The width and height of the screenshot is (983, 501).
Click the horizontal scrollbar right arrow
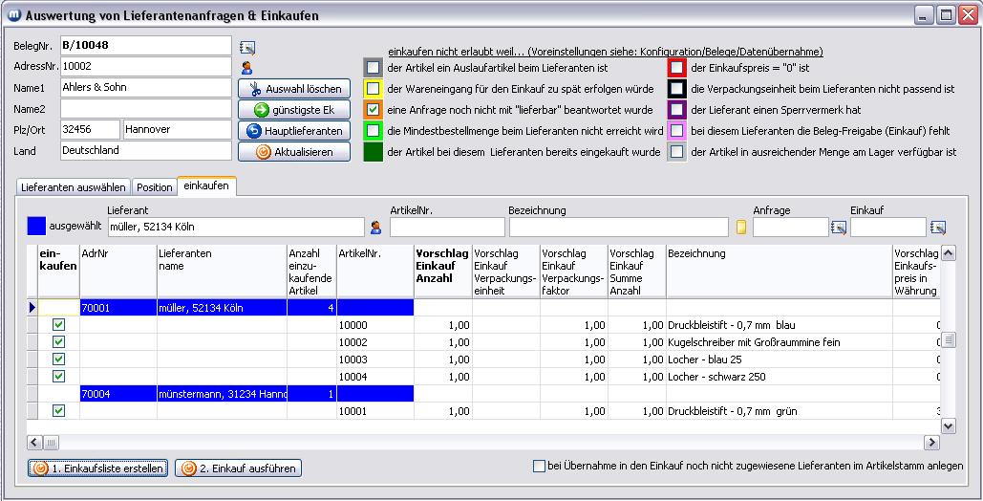pos(930,443)
